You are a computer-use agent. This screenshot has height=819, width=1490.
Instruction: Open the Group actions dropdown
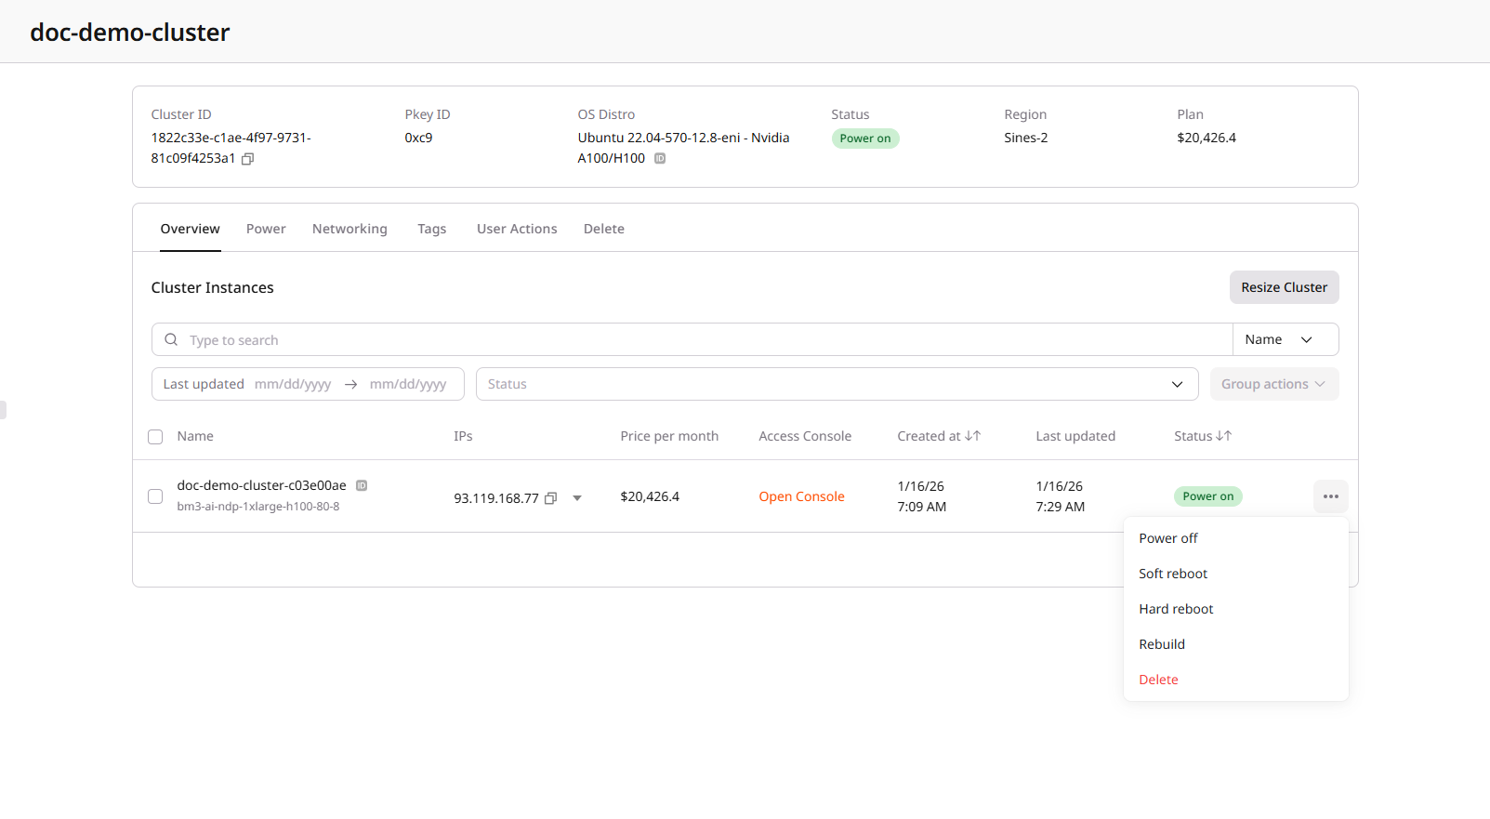pos(1274,384)
